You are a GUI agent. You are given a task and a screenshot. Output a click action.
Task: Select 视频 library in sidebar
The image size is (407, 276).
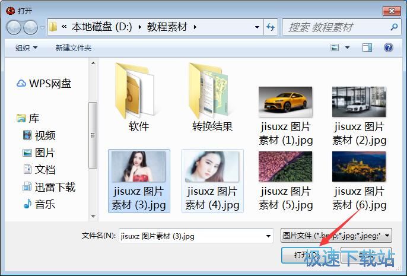coord(45,135)
